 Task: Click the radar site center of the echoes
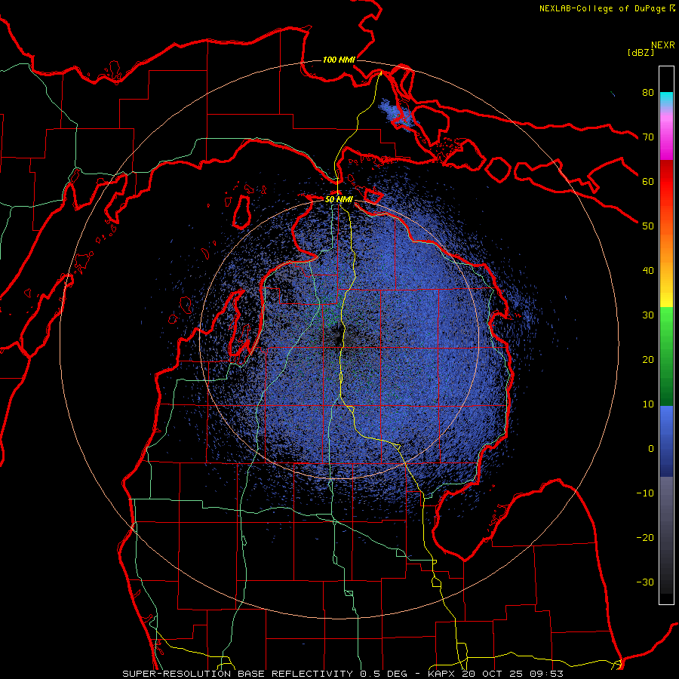point(339,339)
